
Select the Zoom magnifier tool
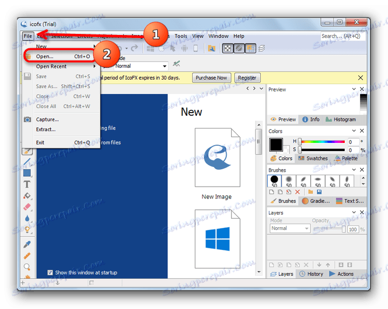[27, 267]
